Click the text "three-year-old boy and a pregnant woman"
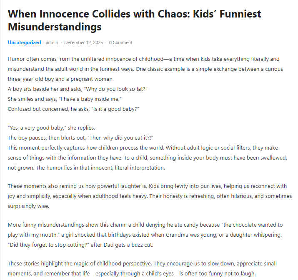 coord(54,79)
